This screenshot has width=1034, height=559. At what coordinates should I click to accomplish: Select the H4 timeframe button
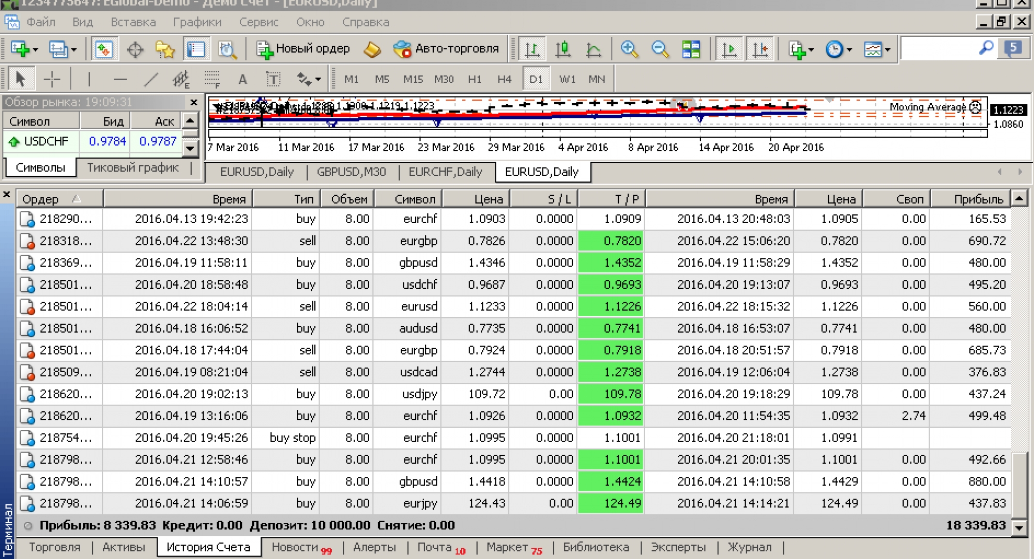pos(504,79)
